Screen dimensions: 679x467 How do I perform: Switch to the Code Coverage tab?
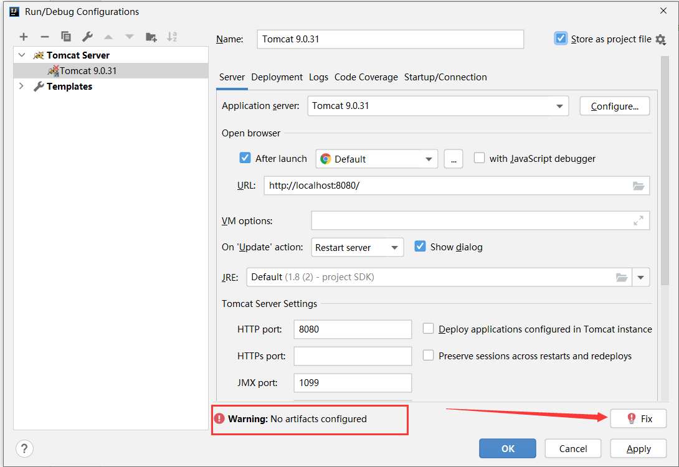point(366,77)
